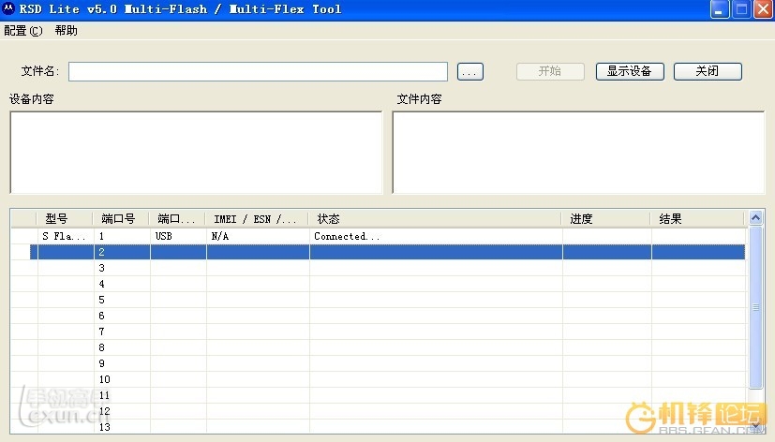Screen dimensions: 775x442
Task: Click the device list vertical scrollbar thumb
Action: tap(755, 307)
